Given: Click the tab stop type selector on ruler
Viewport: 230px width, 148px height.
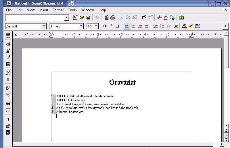Looking at the screenshot, I should [x=16, y=35].
